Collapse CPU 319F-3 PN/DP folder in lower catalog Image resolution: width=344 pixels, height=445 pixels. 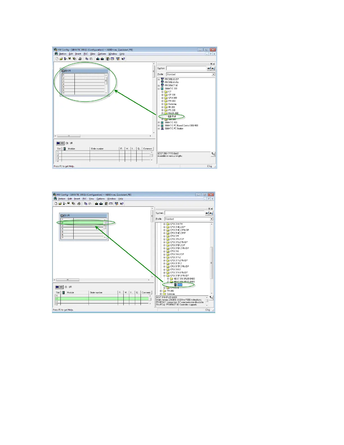point(164,276)
